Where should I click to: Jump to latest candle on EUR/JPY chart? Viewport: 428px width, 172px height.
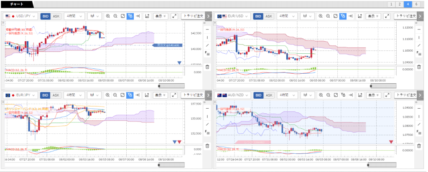(138, 95)
